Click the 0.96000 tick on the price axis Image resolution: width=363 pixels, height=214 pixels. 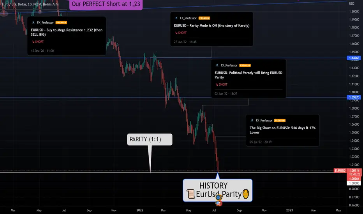[354, 205]
